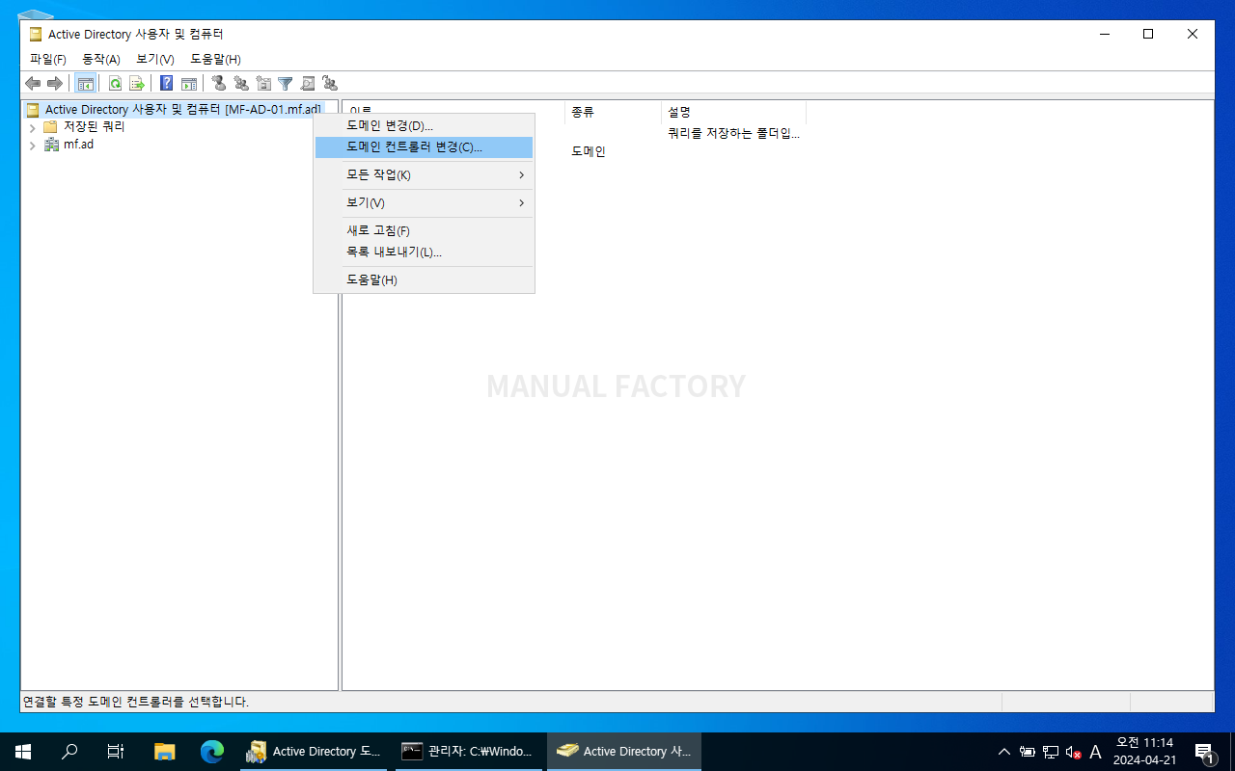Open the Windows Start menu
This screenshot has height=771, width=1235.
23,752
